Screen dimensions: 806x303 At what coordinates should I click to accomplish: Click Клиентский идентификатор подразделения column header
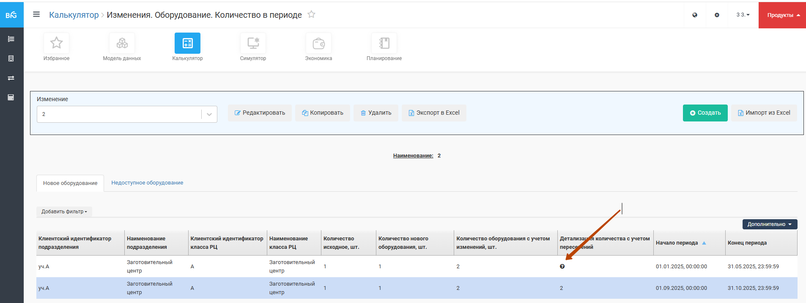(80, 243)
